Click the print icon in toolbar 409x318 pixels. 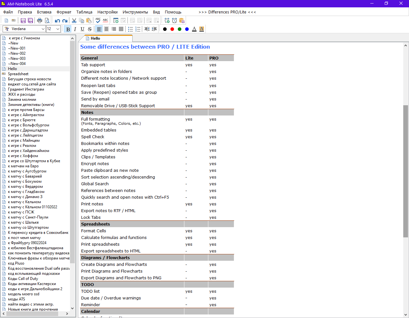click(40, 20)
